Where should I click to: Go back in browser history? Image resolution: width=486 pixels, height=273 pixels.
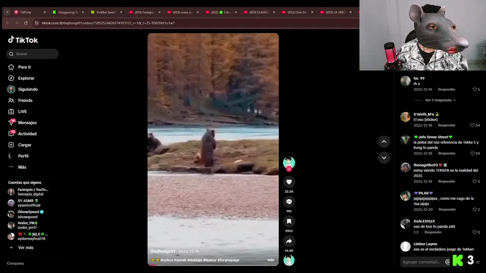tap(8, 23)
